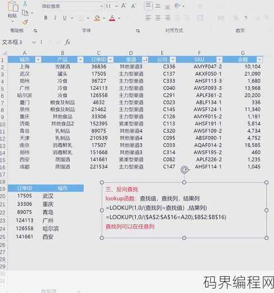Click the cell with 221534
This screenshot has height=293, width=274.
click(98, 167)
